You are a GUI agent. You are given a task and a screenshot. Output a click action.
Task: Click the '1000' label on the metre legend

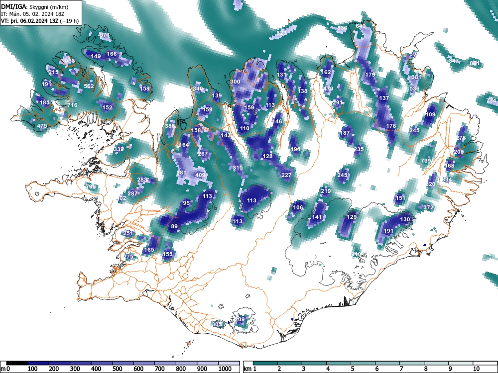coord(225,369)
